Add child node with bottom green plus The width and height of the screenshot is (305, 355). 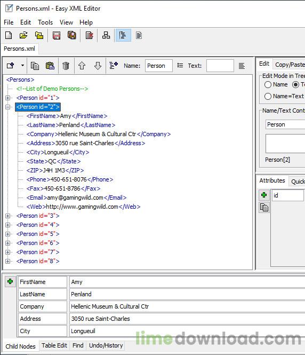click(10, 281)
